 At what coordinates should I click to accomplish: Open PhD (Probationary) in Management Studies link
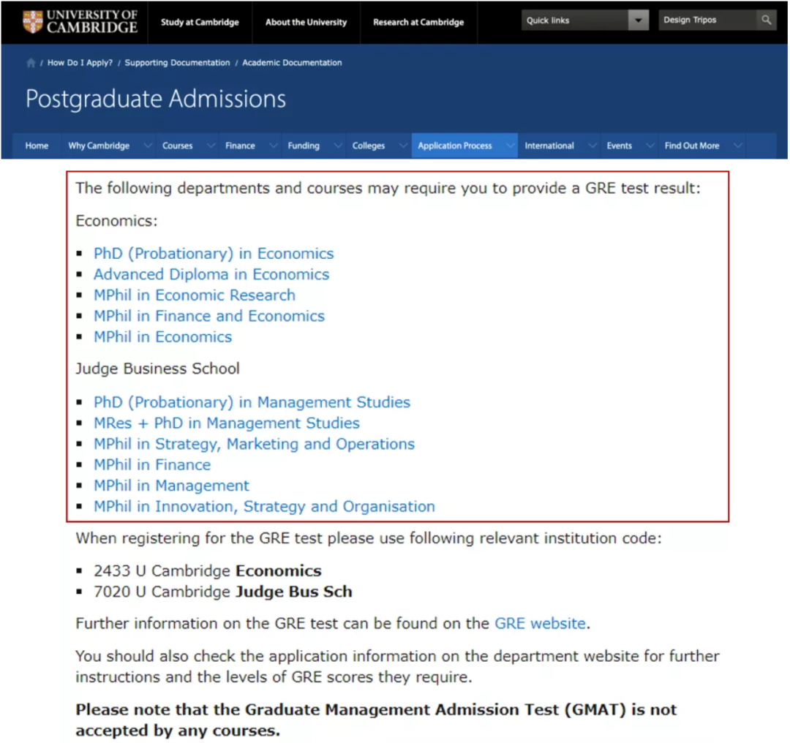coord(252,402)
